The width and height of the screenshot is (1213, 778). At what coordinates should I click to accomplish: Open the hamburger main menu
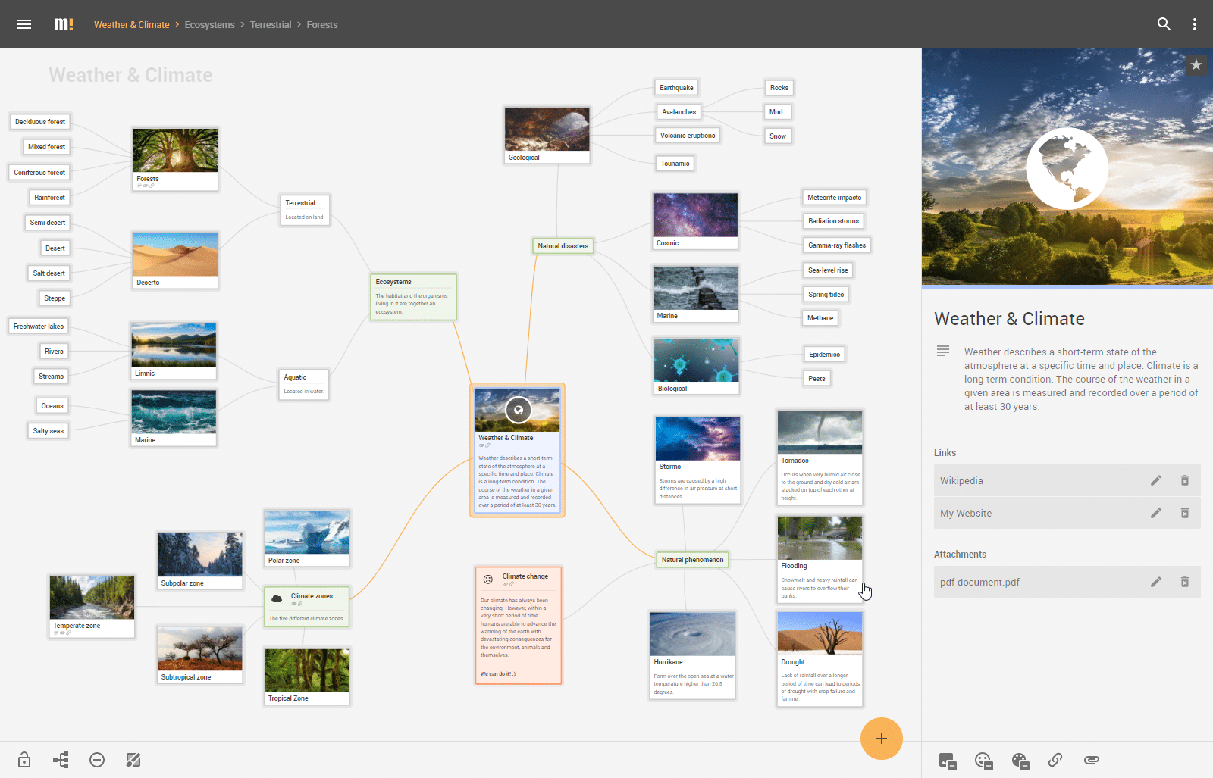[24, 24]
